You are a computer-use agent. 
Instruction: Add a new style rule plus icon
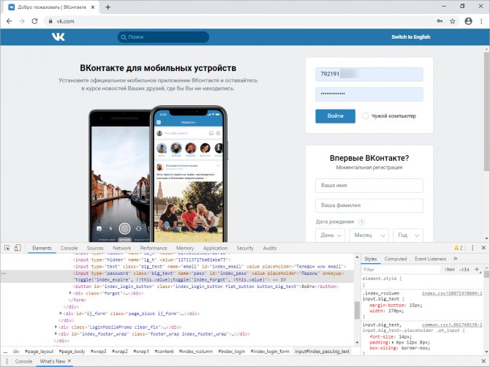click(x=477, y=269)
